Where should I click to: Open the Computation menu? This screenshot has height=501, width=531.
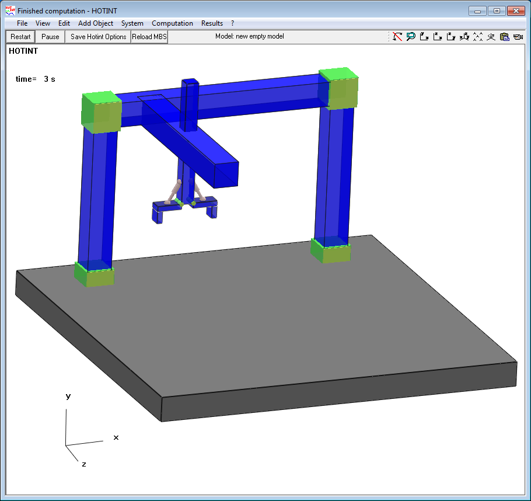pos(172,23)
